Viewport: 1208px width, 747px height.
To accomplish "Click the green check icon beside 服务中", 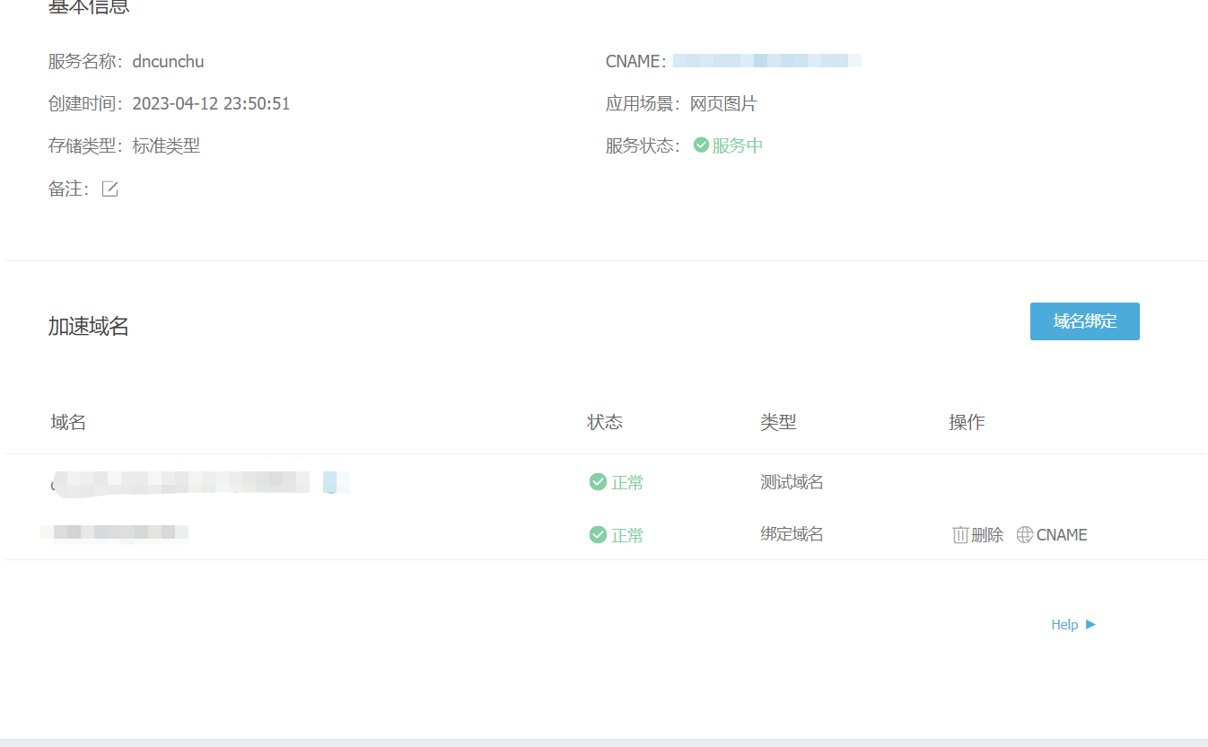I will 701,145.
